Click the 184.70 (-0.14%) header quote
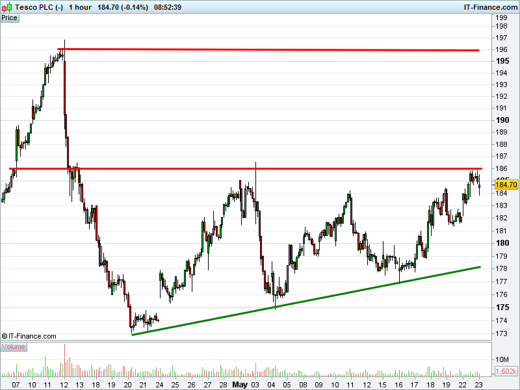 123,7
